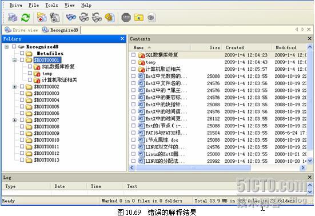This screenshot has height=216, width=315.
Task: Open the Tools menu
Action: 51,5
